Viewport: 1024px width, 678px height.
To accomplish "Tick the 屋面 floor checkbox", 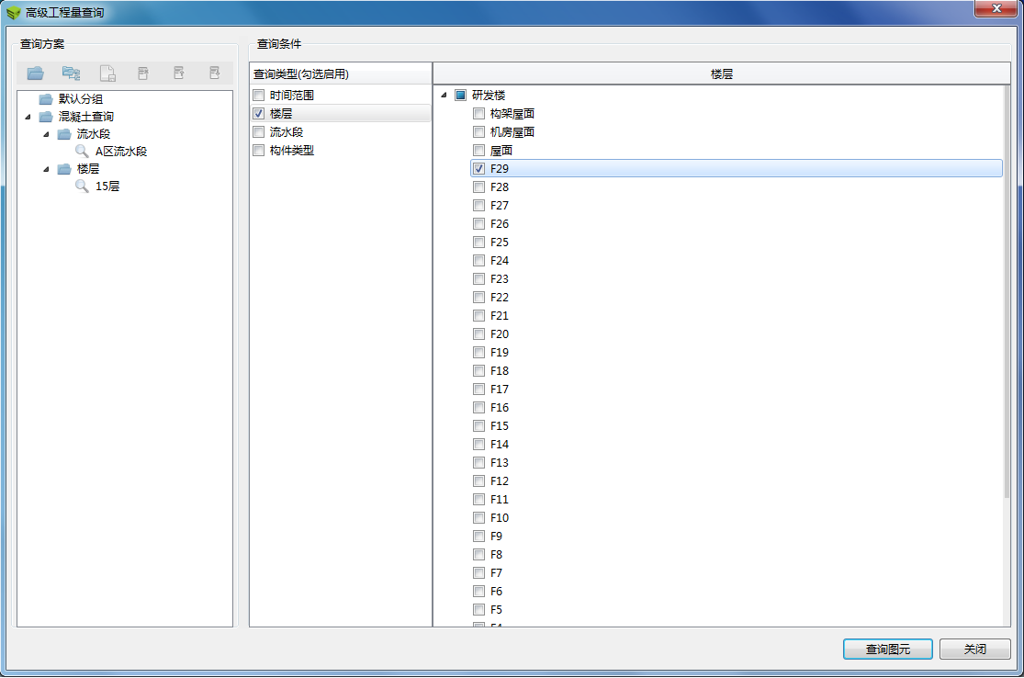I will click(x=478, y=151).
